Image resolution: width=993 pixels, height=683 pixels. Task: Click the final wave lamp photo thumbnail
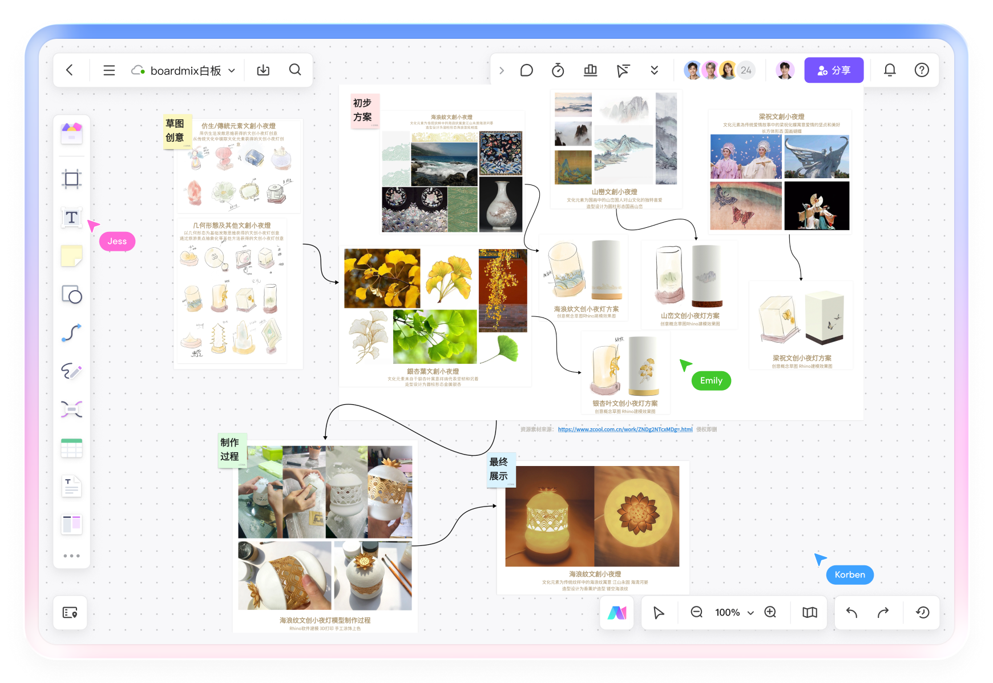pos(549,516)
